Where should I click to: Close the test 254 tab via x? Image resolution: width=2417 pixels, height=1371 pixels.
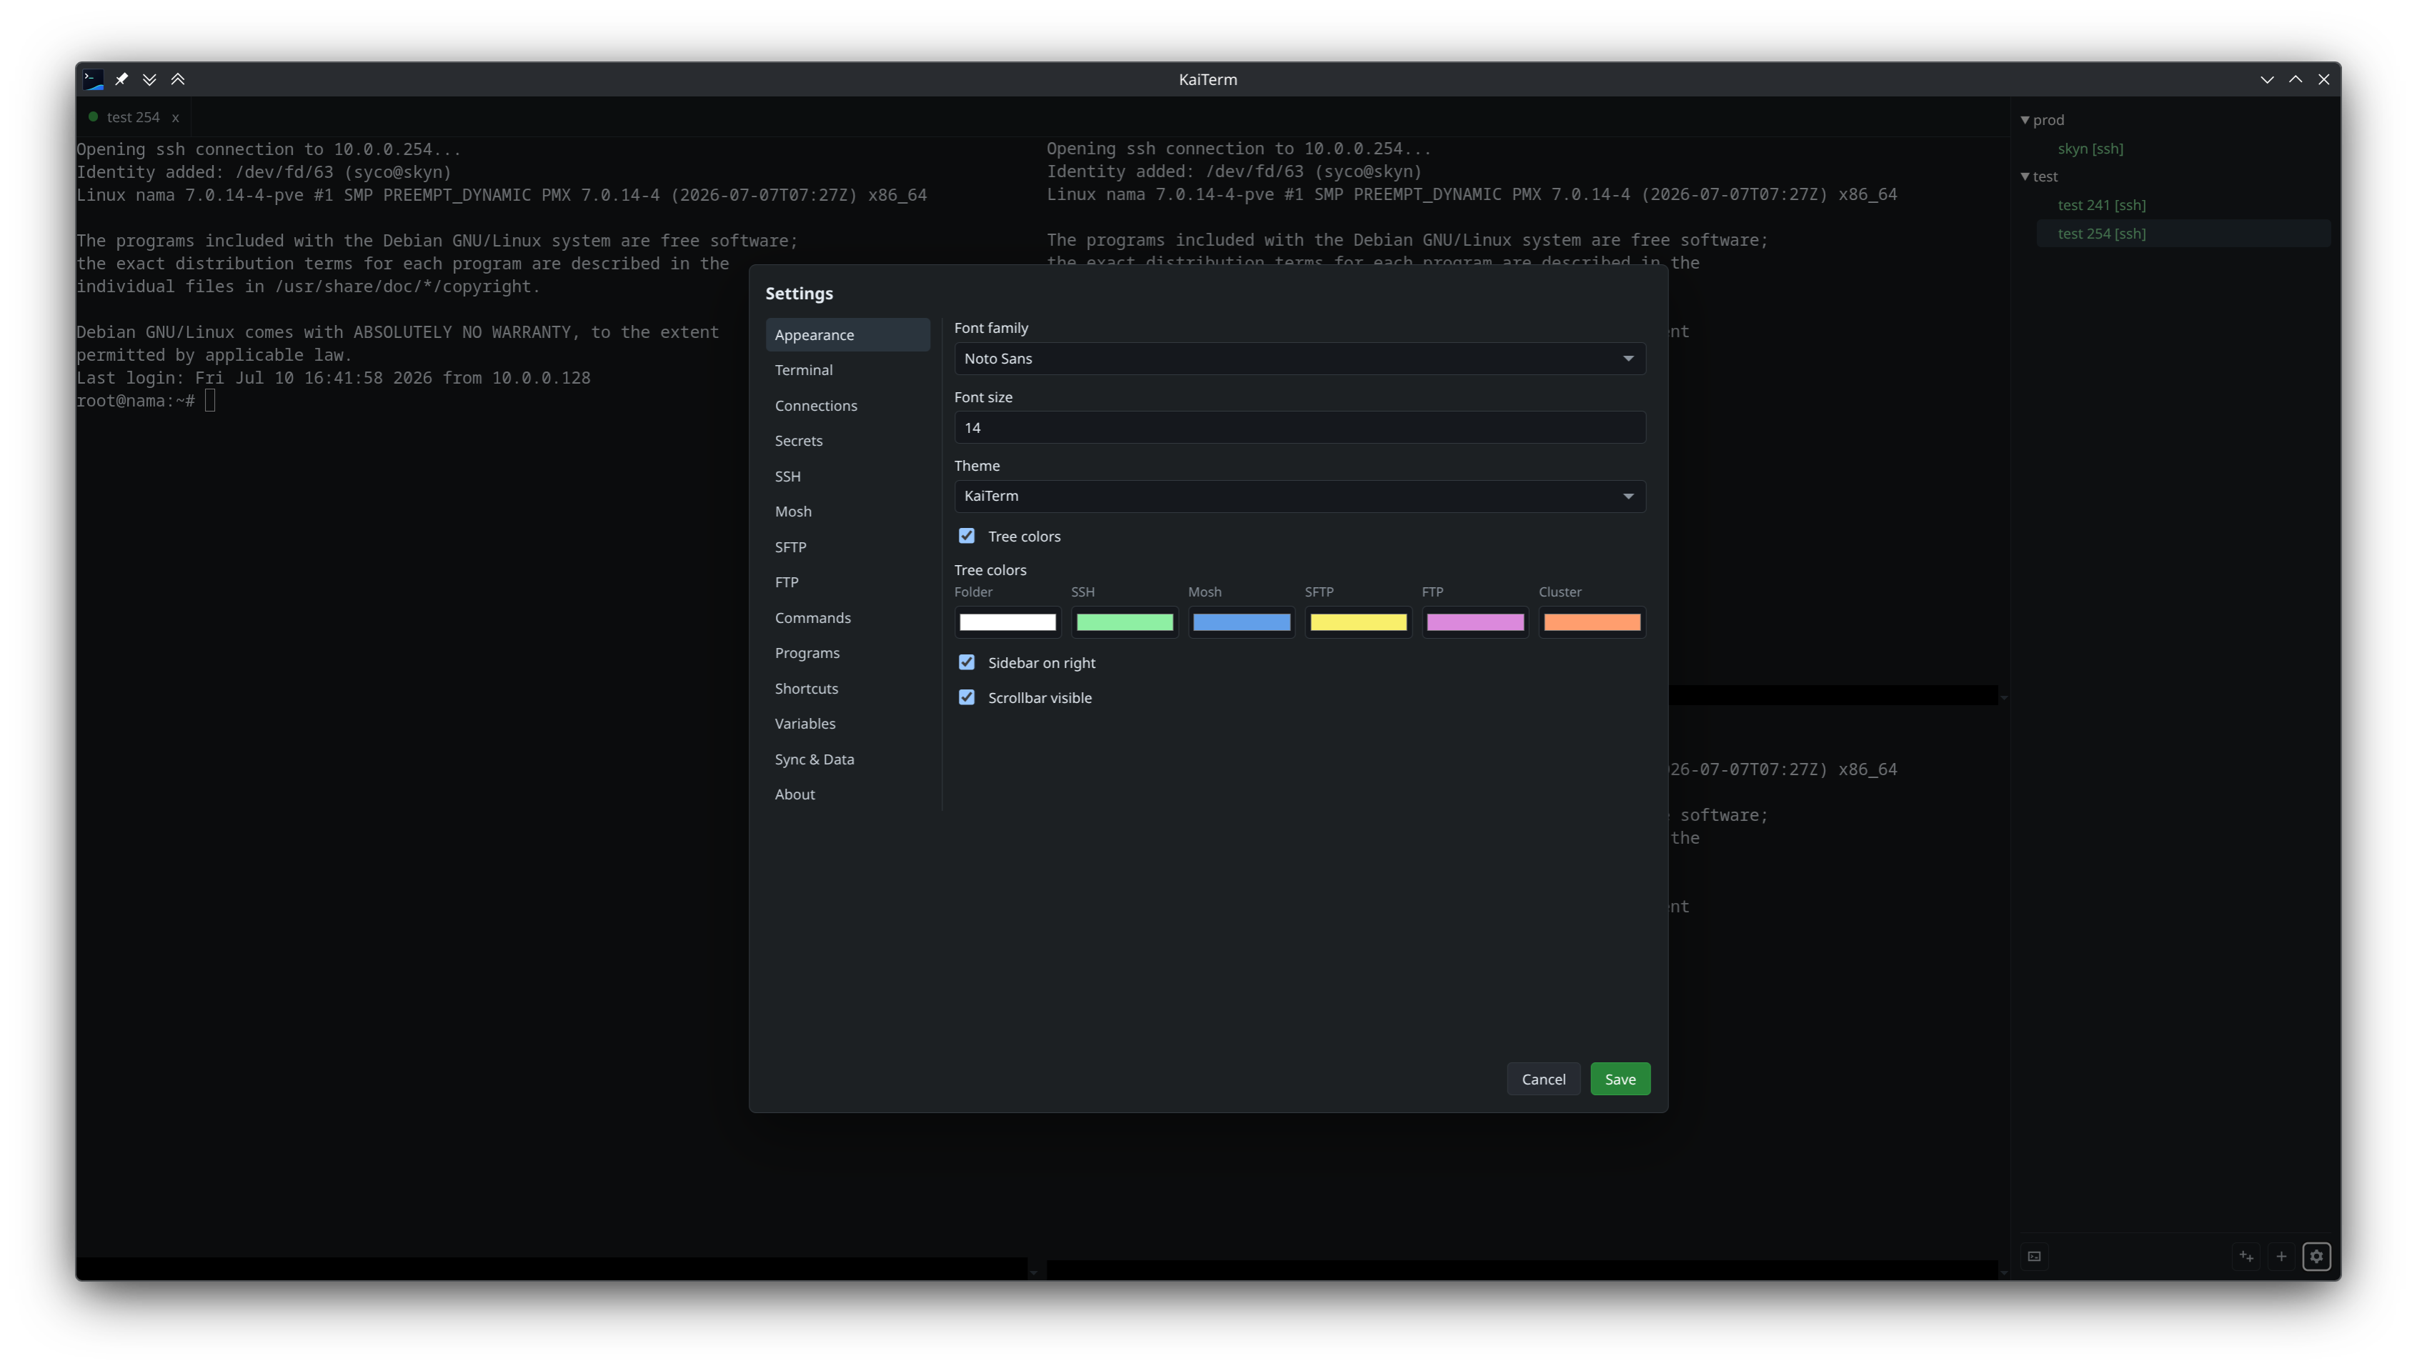175,118
